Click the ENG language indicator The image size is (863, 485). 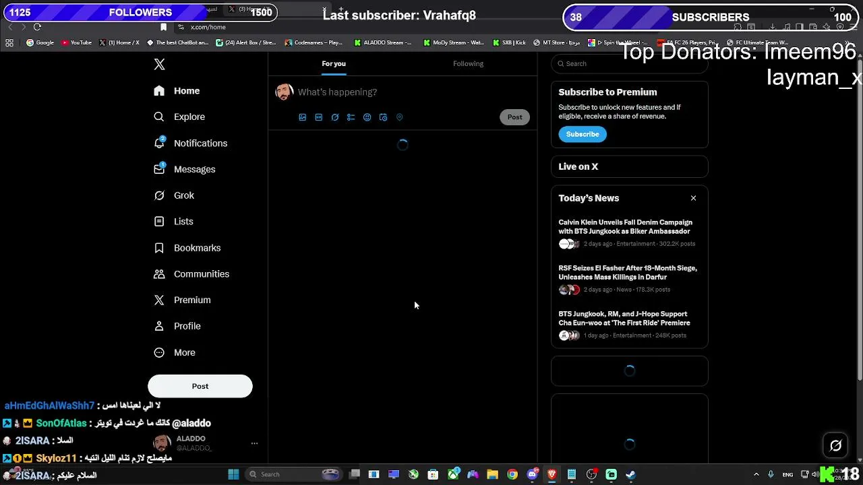point(787,474)
